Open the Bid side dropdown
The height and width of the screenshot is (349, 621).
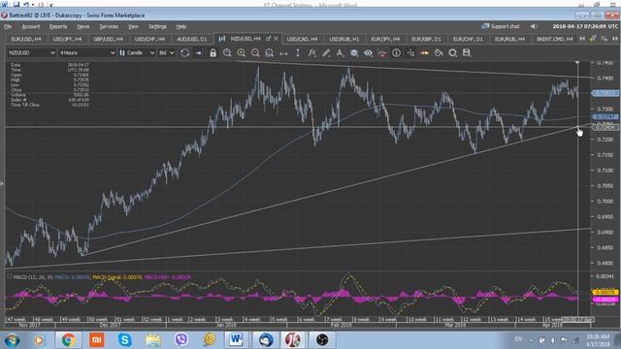point(166,52)
